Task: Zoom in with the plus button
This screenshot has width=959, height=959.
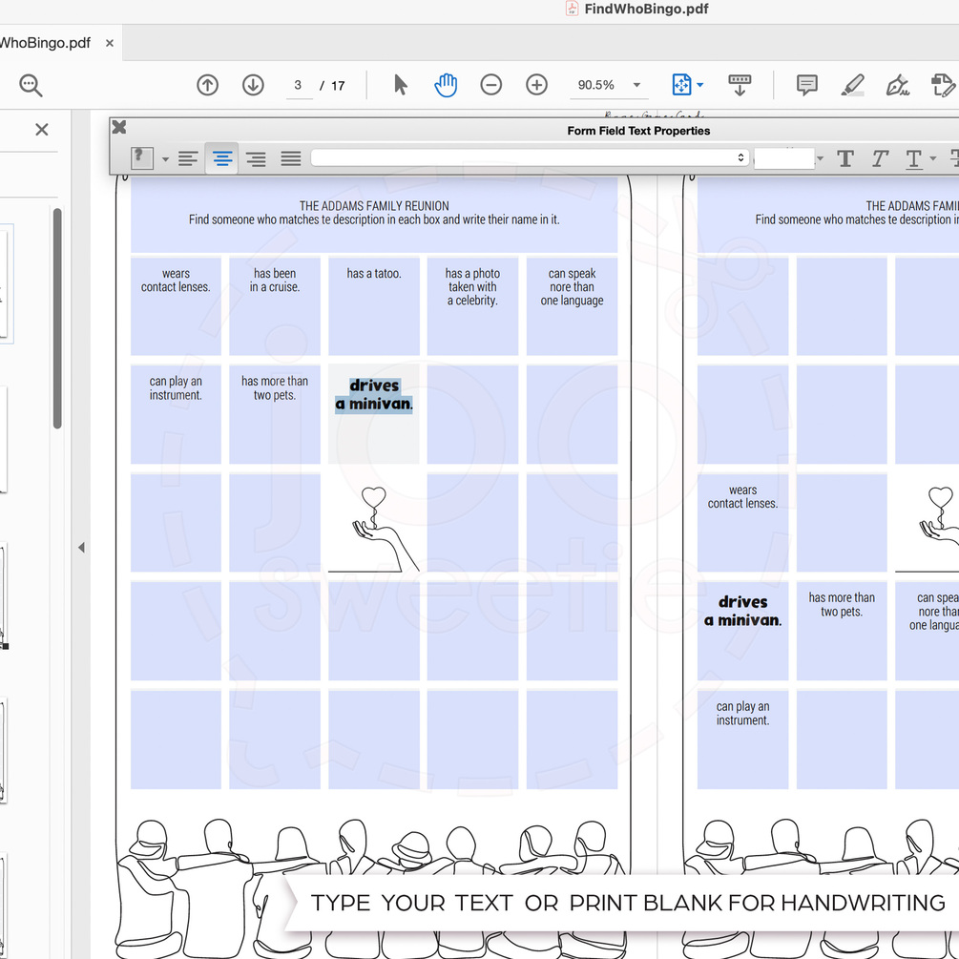Action: (537, 85)
